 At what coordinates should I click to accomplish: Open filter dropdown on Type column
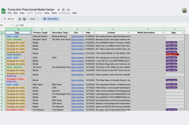[30, 33]
